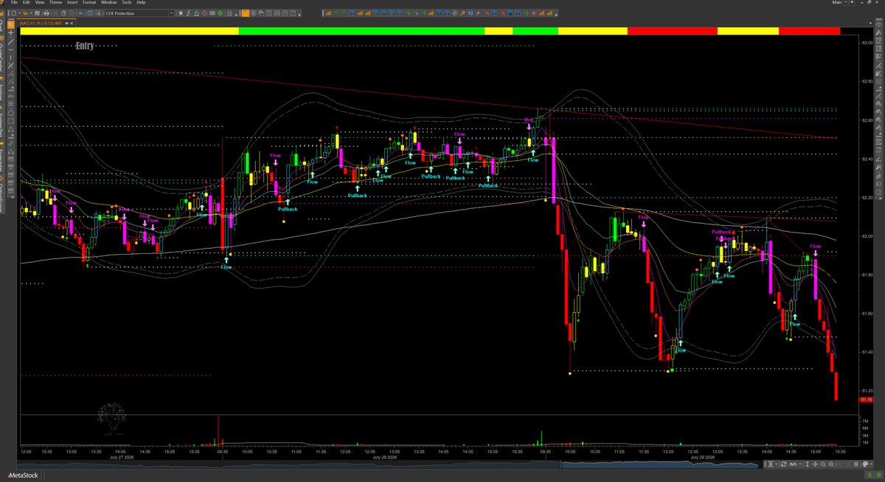Screen dimensions: 885x482
Task: Toggle the highlighted orange chart-layout icon
Action: [245, 13]
